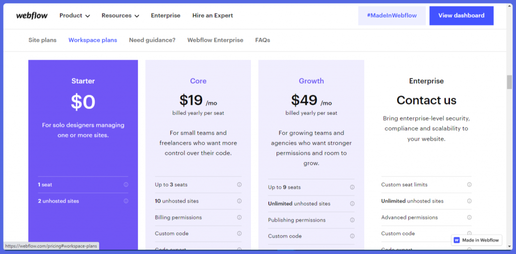The image size is (516, 254).
Task: Open info icon for Starter 1 seat
Action: tap(125, 184)
